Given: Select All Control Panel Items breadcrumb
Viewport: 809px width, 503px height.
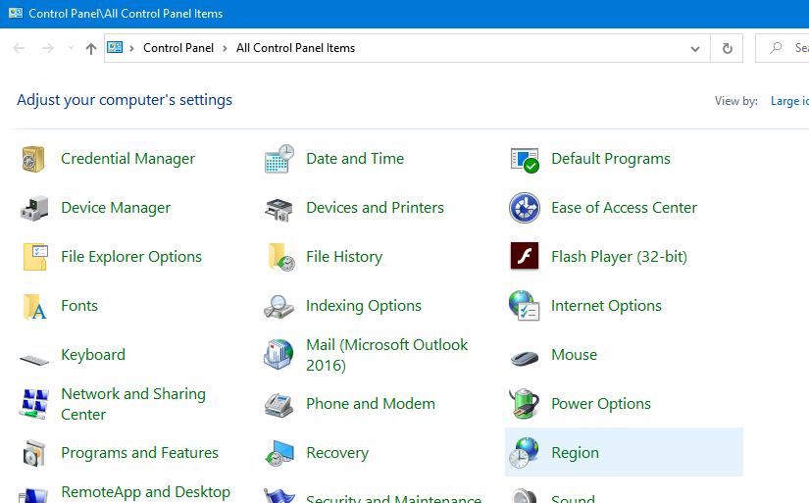Looking at the screenshot, I should point(295,48).
